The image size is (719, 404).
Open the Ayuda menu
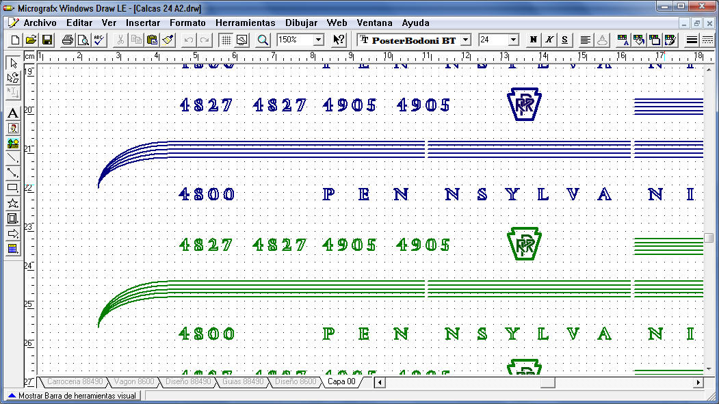[x=415, y=23]
